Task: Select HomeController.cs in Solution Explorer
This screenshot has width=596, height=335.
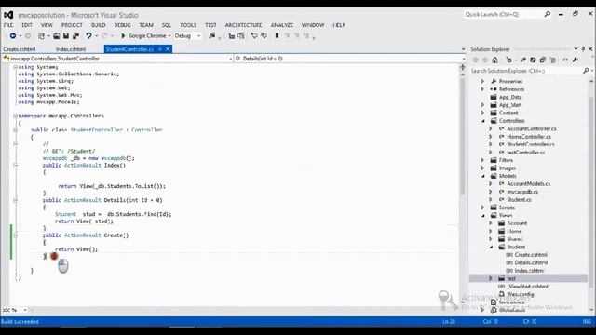Action: click(x=529, y=137)
